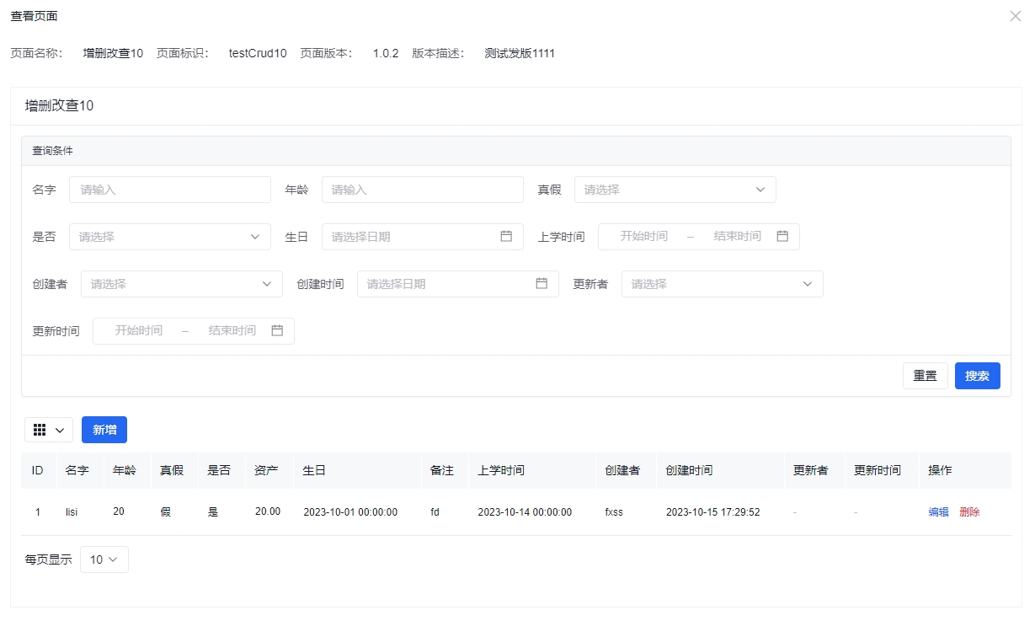The width and height of the screenshot is (1035, 621).
Task: Focus the 名字 input field
Action: tap(169, 190)
